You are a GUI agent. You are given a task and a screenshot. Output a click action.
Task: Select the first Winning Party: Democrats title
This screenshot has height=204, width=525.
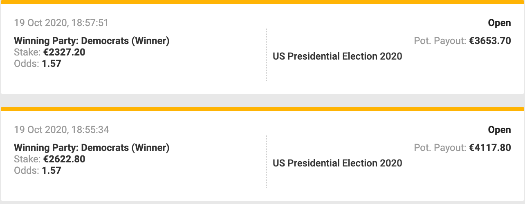92,41
